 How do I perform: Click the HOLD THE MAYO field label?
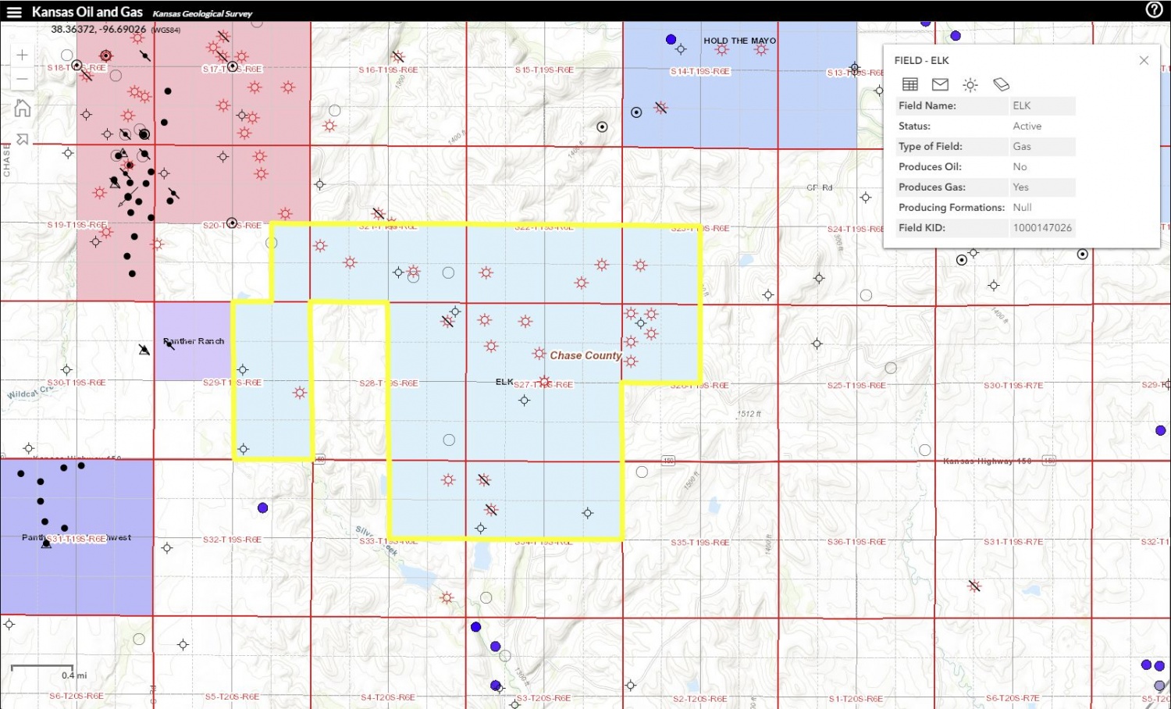(x=739, y=41)
